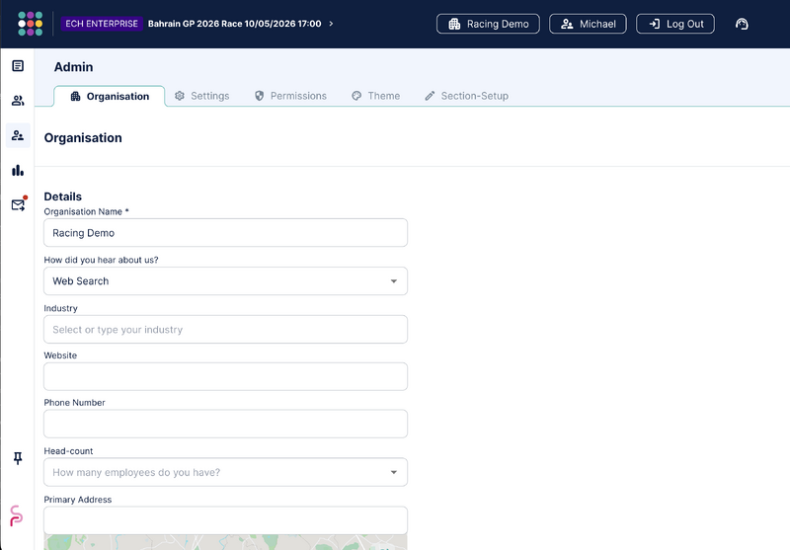Switch to the Section-Setup tab
The height and width of the screenshot is (550, 790).
pyautogui.click(x=466, y=96)
